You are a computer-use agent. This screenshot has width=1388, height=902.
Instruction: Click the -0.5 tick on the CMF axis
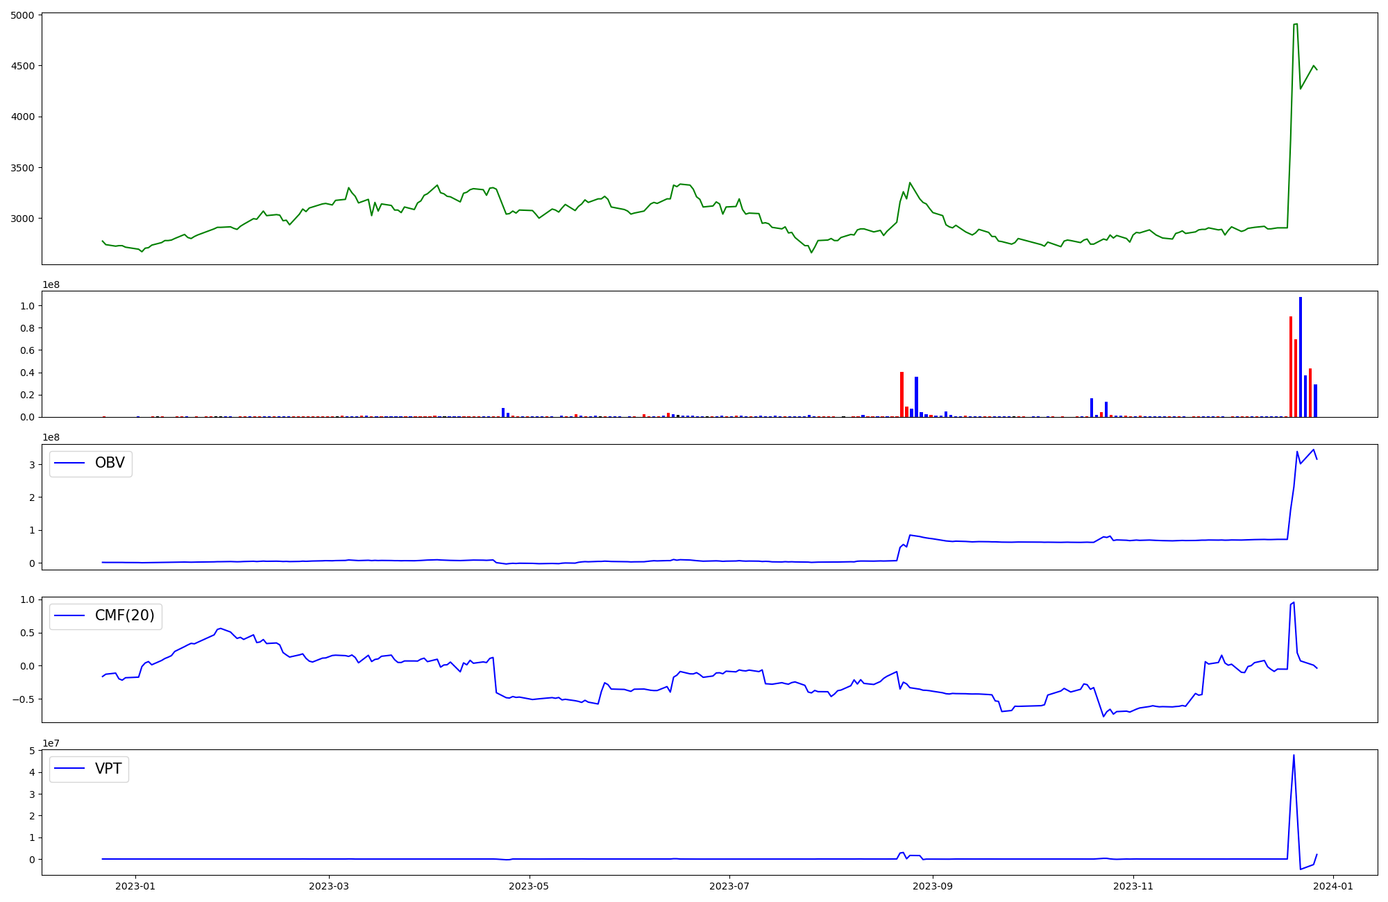pyautogui.click(x=23, y=699)
